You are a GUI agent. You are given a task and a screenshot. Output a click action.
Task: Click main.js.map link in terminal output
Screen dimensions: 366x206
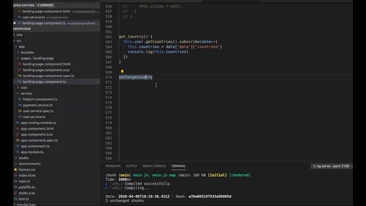[164, 175]
